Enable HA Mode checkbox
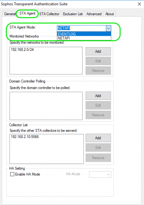 pos(12,174)
